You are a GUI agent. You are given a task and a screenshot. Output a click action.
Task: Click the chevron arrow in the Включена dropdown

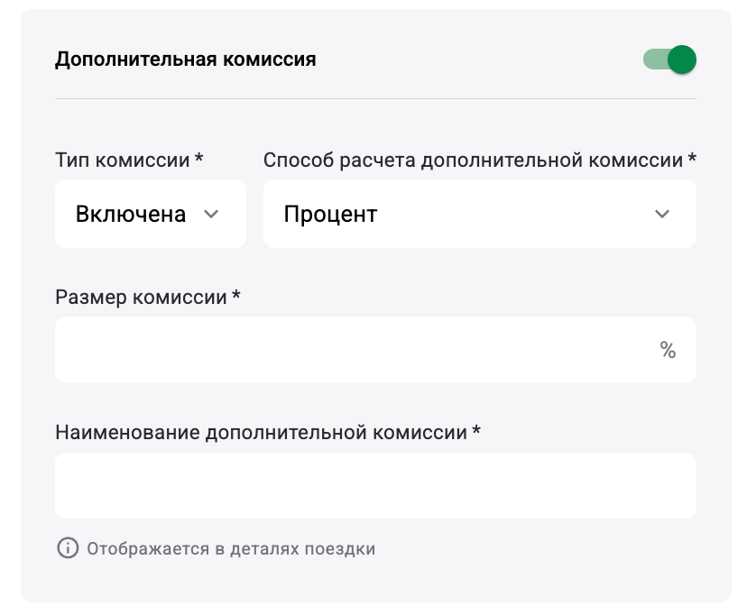[x=211, y=214]
